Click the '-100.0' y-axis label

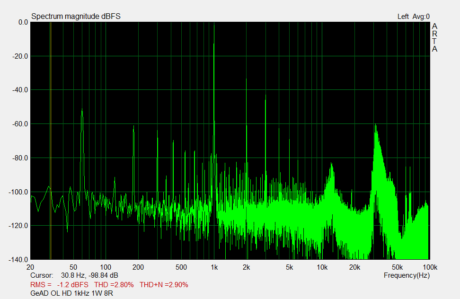click(x=19, y=192)
